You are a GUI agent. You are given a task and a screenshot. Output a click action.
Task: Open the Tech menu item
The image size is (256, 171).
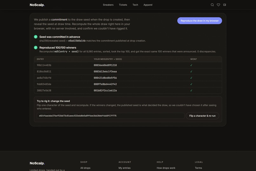pyautogui.click(x=135, y=5)
